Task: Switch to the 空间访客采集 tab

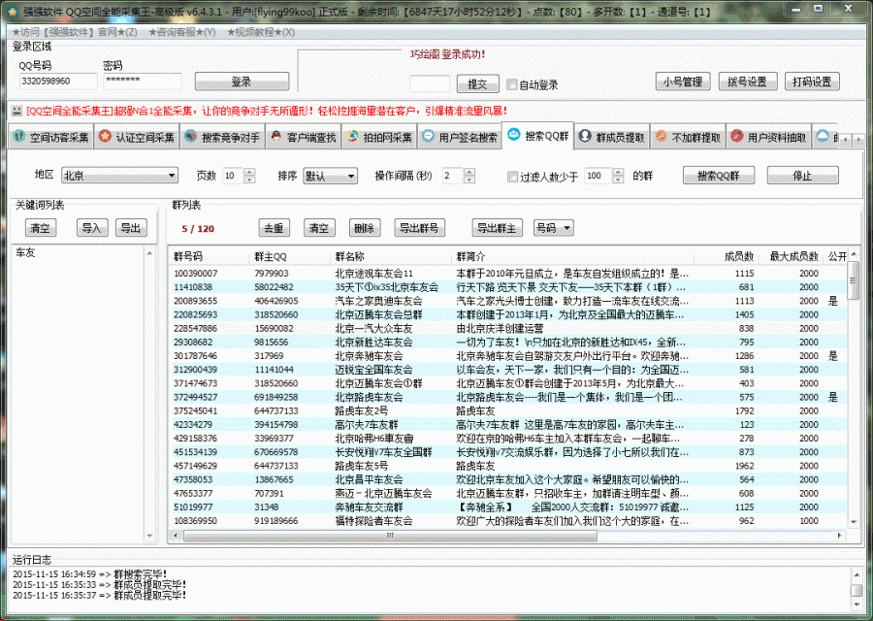Action: coord(50,137)
